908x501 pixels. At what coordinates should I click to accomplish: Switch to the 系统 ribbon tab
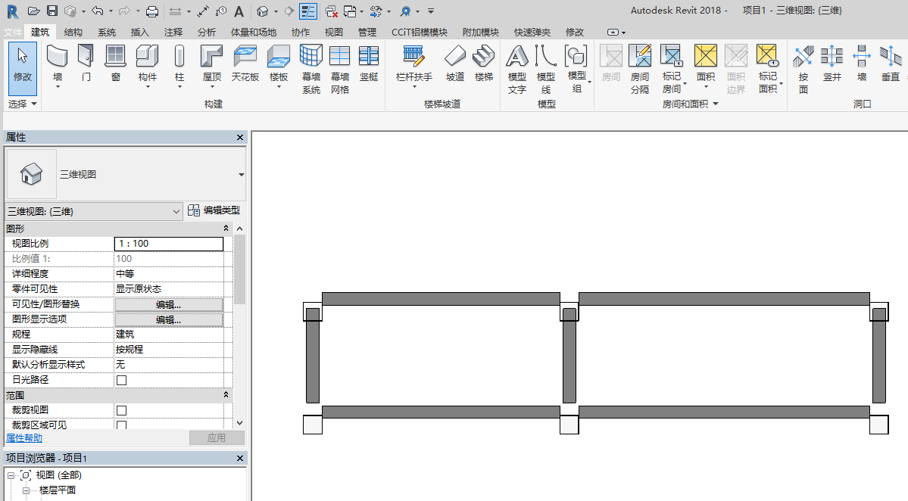[x=107, y=33]
